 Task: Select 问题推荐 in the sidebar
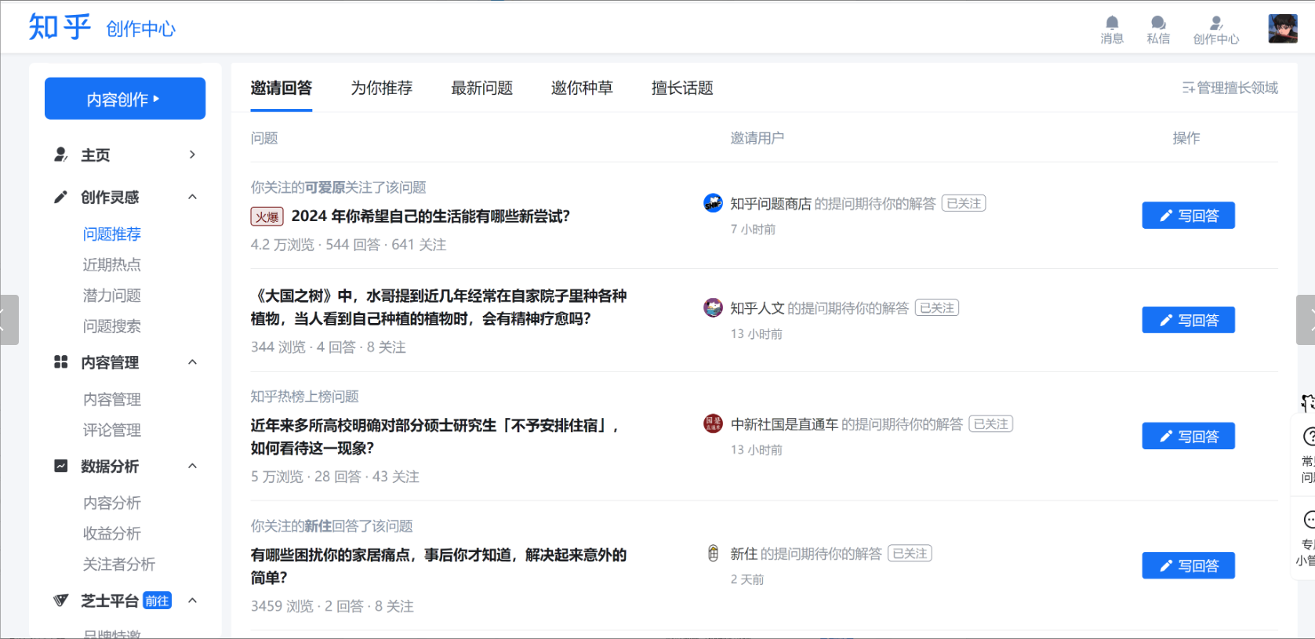pyautogui.click(x=112, y=234)
